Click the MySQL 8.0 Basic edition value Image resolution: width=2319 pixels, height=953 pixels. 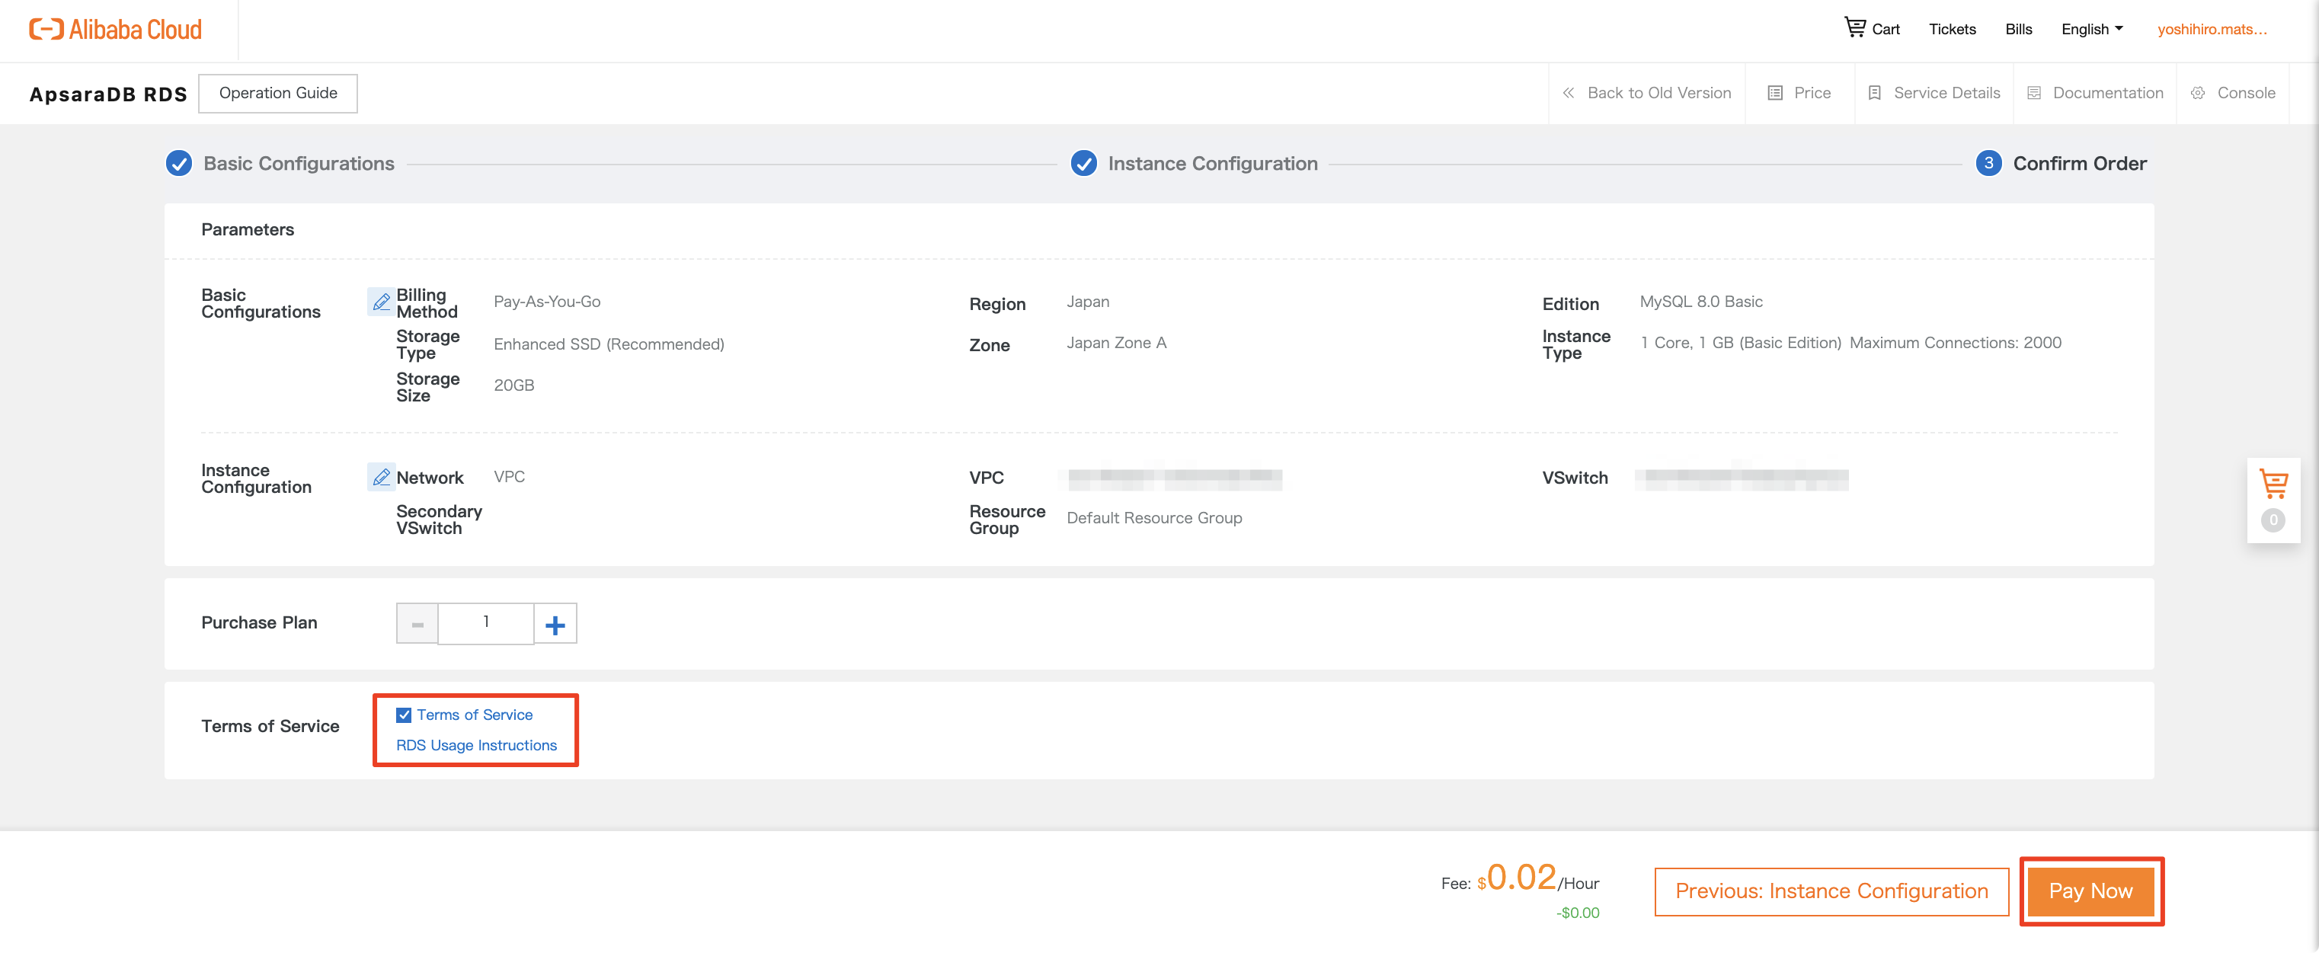[x=1700, y=302]
